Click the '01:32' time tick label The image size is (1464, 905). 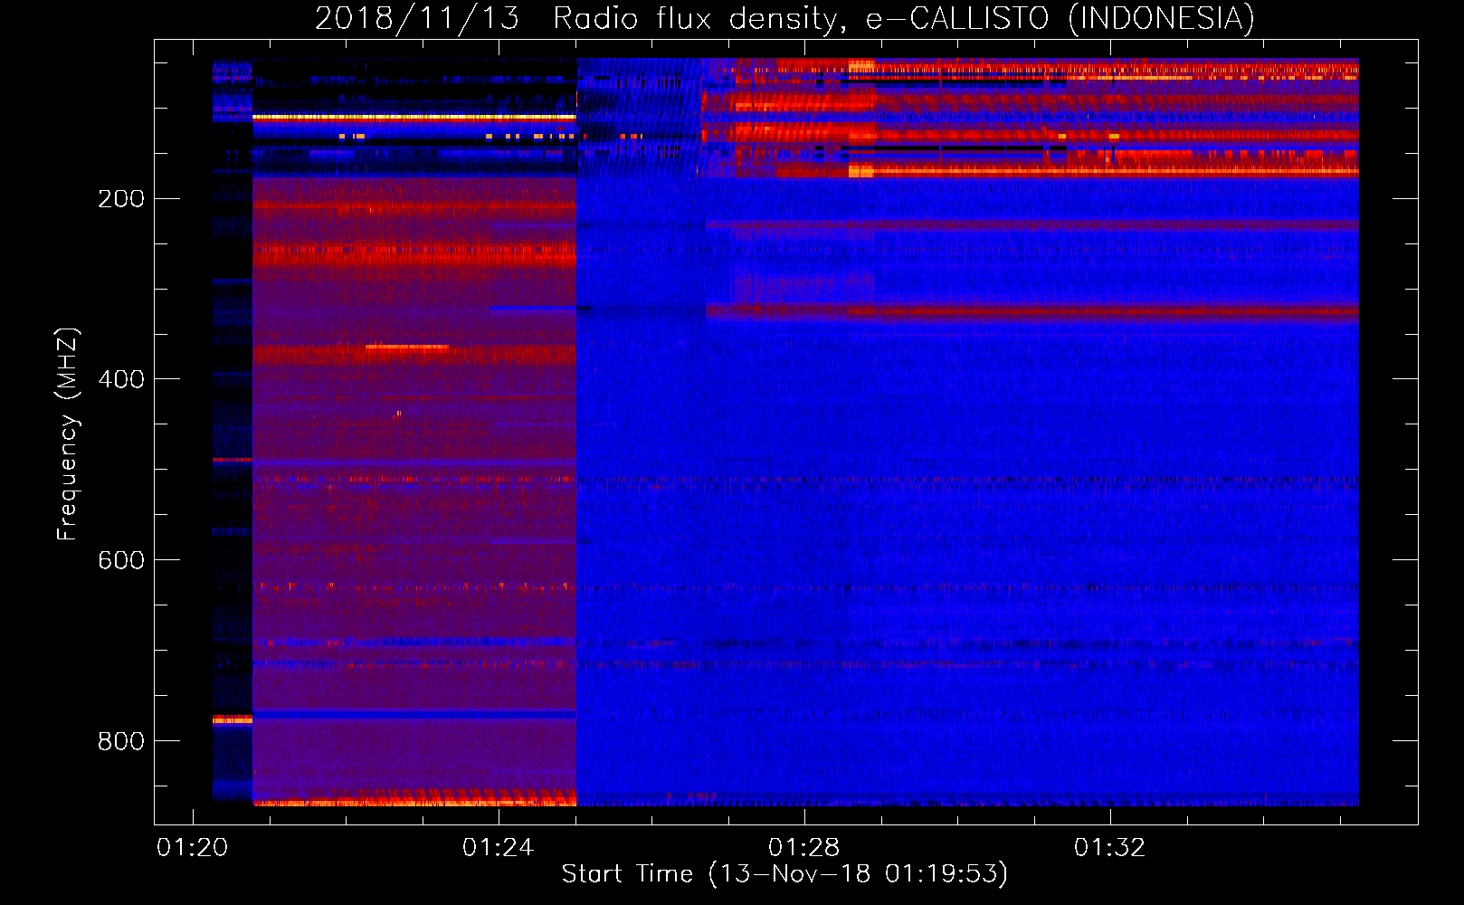tap(1109, 848)
